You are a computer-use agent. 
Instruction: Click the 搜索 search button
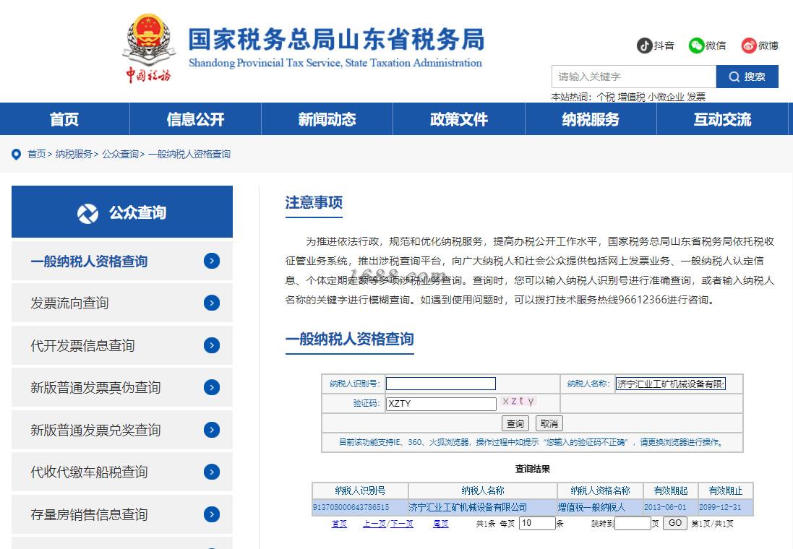pyautogui.click(x=747, y=77)
